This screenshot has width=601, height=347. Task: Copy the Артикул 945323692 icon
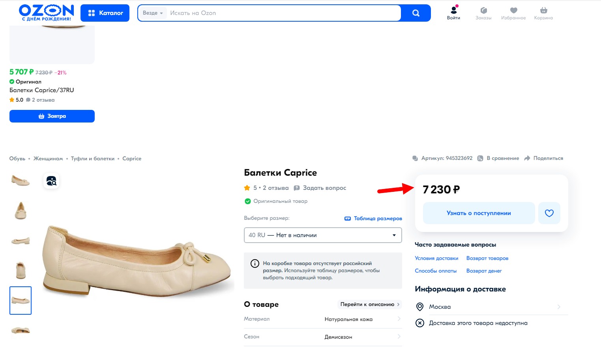[x=415, y=158]
